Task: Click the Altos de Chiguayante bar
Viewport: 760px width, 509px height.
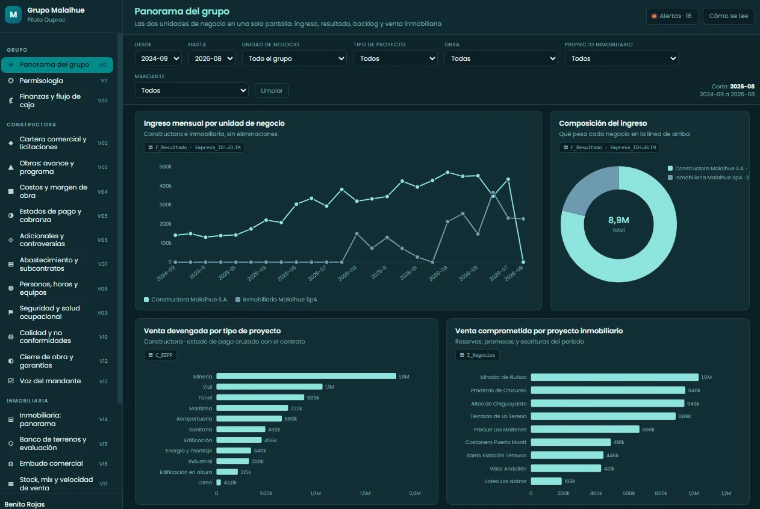Action: pos(608,403)
